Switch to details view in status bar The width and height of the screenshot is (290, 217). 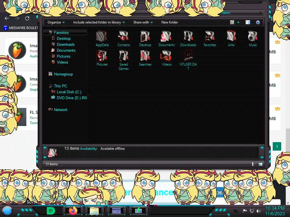click(x=253, y=164)
